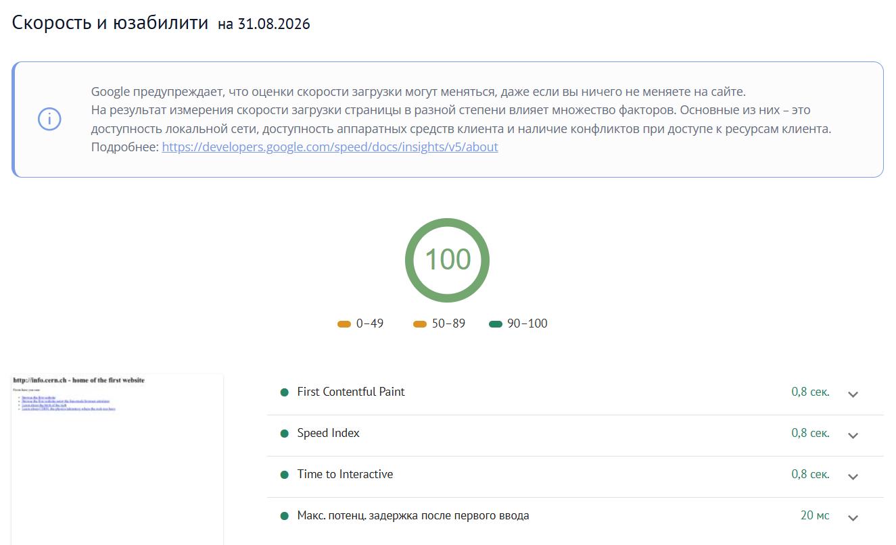Open the developers.google.com insights link
Screen dimensions: 896x545
[x=330, y=147]
